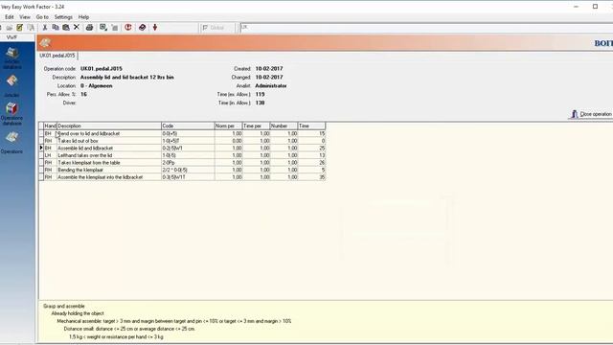Click code cell '0-2(-5)W1'
The image size is (613, 345).
tap(188, 149)
